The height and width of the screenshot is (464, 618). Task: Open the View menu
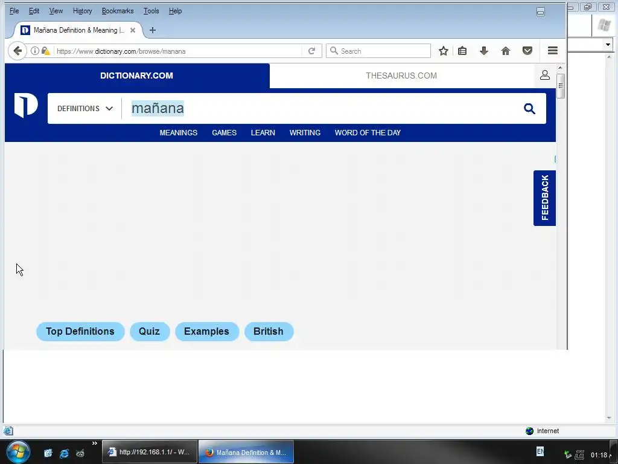click(56, 11)
